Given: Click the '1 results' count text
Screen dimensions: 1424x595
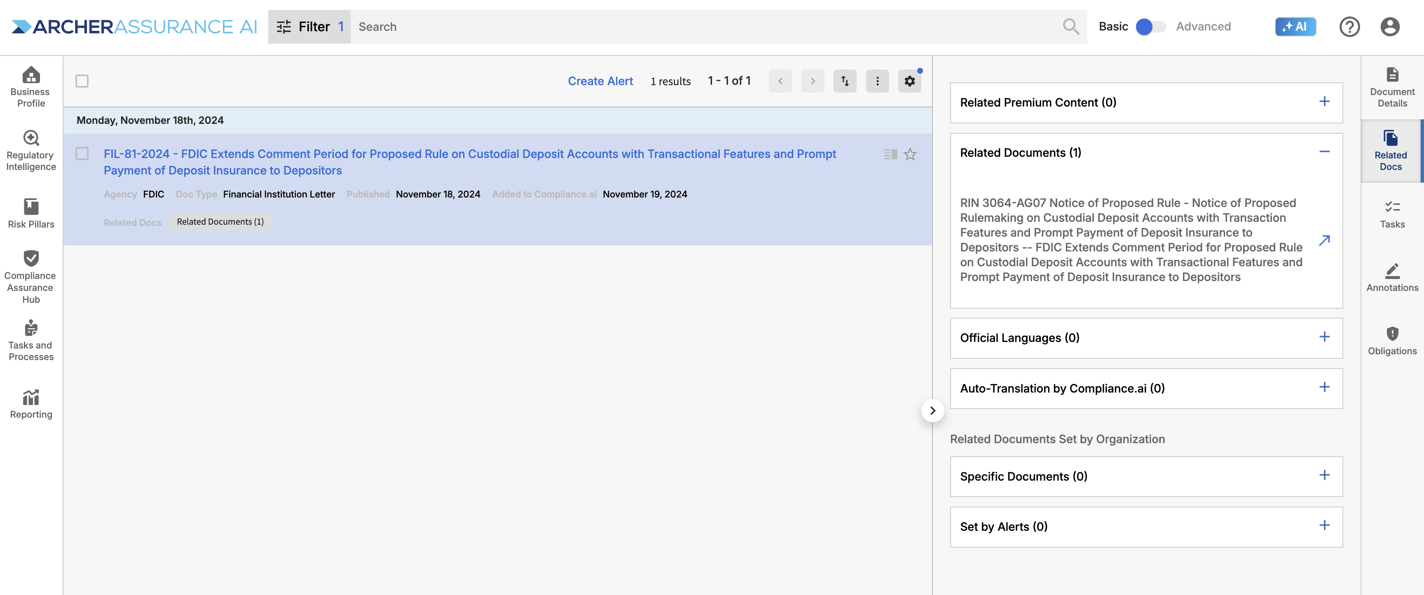Looking at the screenshot, I should click(670, 81).
